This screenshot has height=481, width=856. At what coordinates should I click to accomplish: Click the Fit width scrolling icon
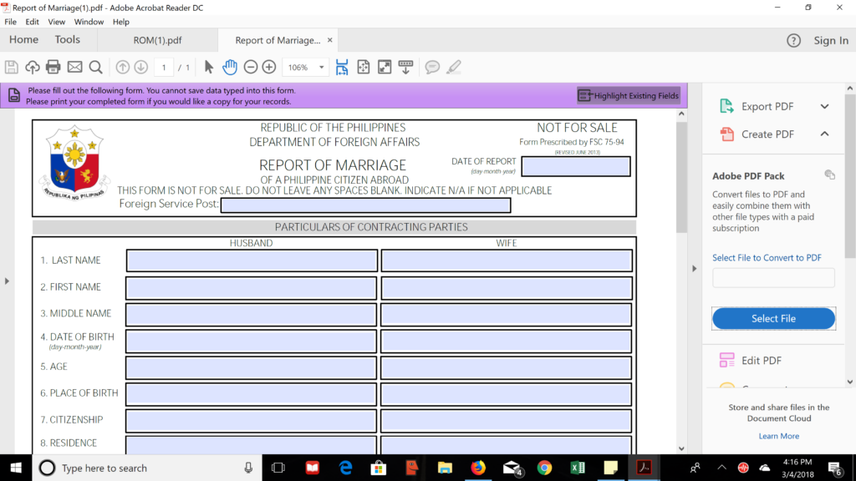point(342,67)
